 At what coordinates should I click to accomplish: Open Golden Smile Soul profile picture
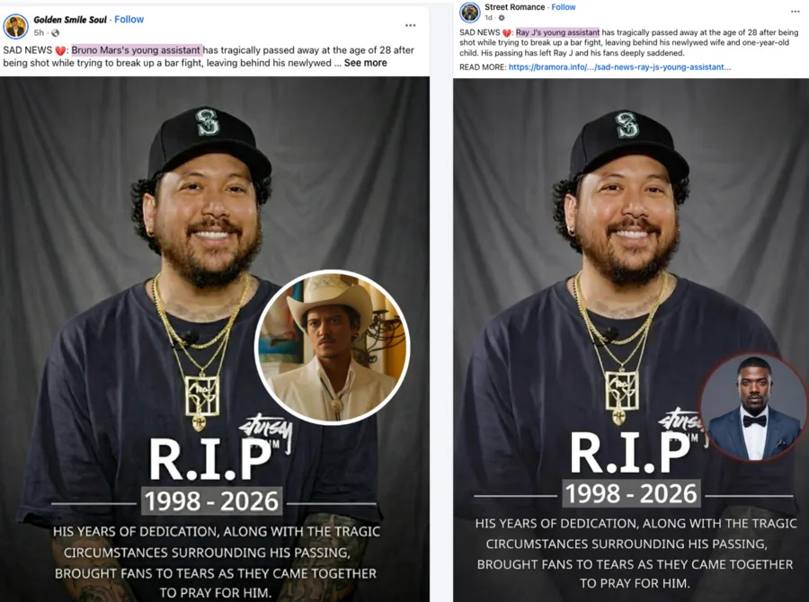[x=15, y=26]
